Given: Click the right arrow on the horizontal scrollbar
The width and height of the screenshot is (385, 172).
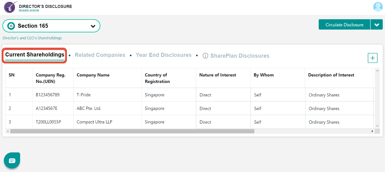Looking at the screenshot, I should click(x=372, y=131).
